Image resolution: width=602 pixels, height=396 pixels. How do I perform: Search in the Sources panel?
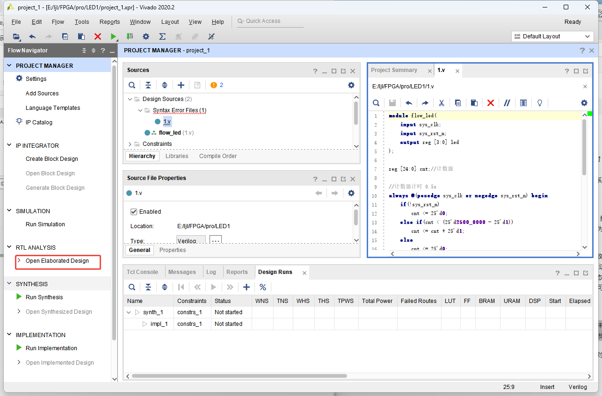132,85
